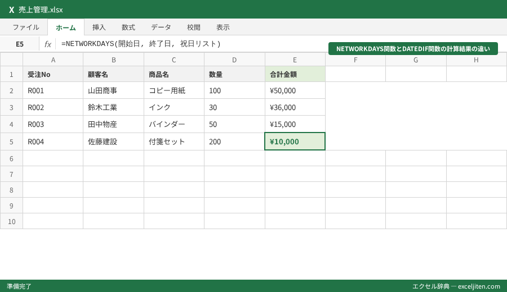Select column E header
This screenshot has height=292, width=507.
pos(295,60)
